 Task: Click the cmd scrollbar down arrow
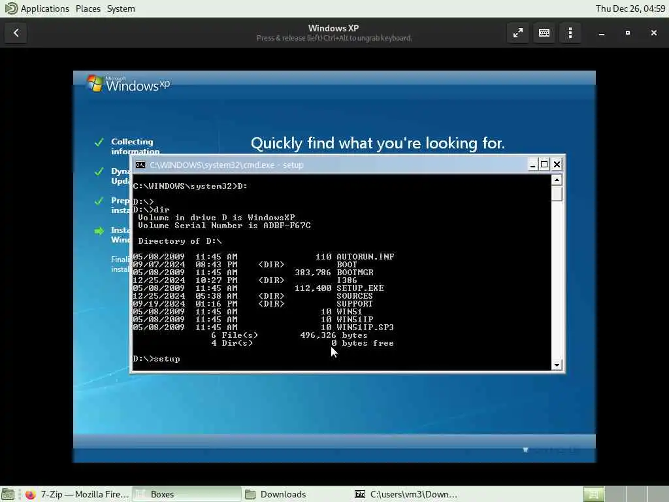[557, 365]
